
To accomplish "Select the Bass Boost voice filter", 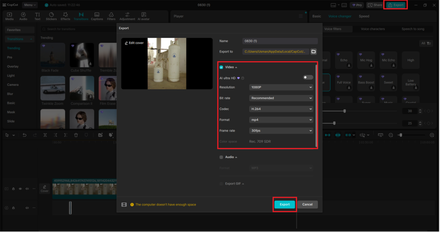I will 366,82.
